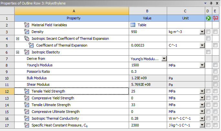Click the Compressive Ultimate Strength property icon

click(27, 112)
